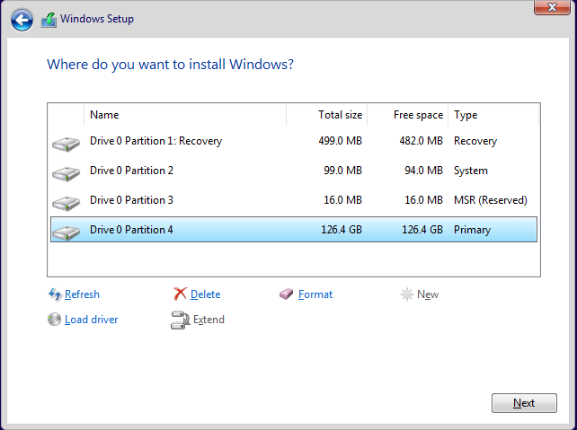
Task: Click the Windows Setup title icon
Action: coord(49,20)
